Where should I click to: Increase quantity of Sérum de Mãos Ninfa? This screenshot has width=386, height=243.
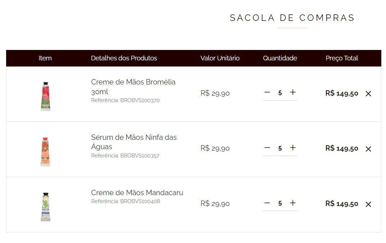tap(293, 148)
